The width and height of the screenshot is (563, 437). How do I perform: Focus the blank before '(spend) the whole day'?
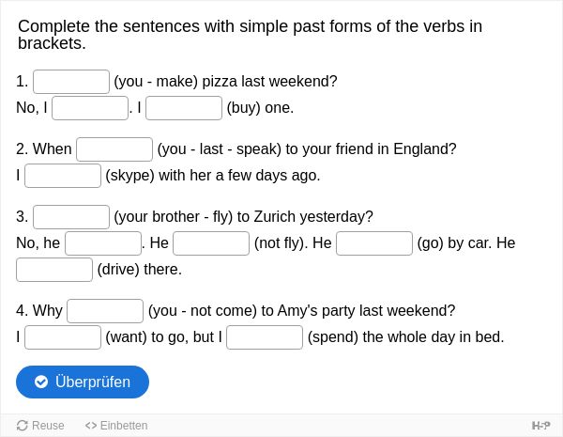coord(265,337)
